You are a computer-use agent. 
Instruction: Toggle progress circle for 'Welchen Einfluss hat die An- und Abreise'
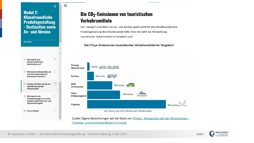pyautogui.click(x=55, y=84)
